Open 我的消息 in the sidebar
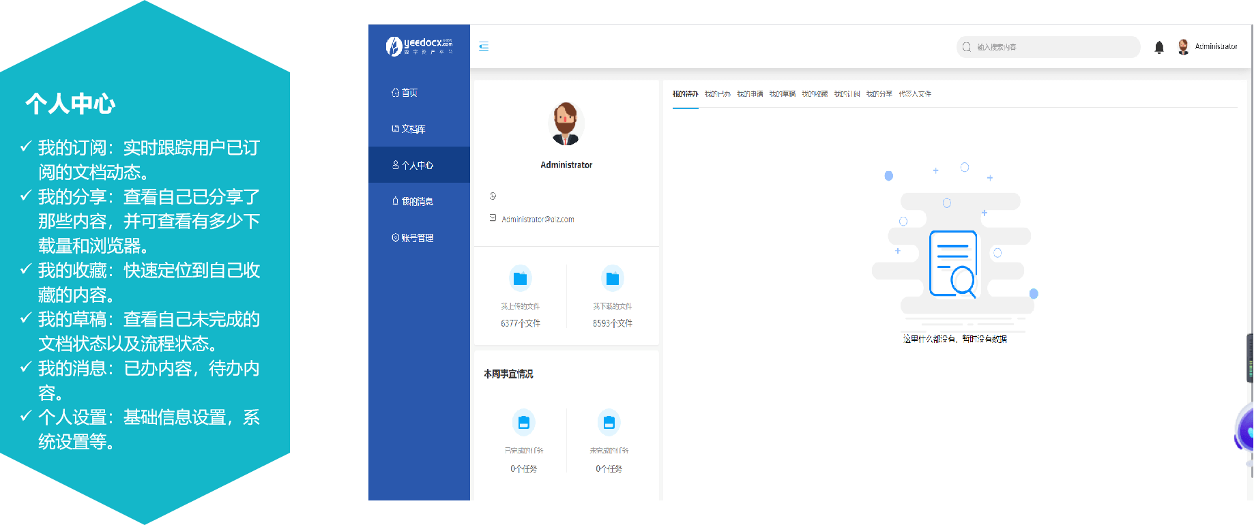The height and width of the screenshot is (525, 1254). (413, 201)
